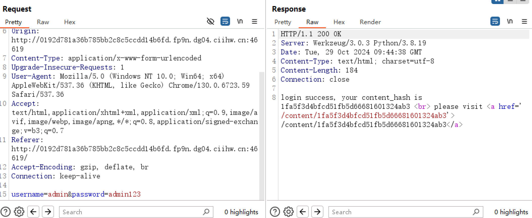Switch Request view to Raw tab
This screenshot has width=532, height=218.
click(x=43, y=22)
